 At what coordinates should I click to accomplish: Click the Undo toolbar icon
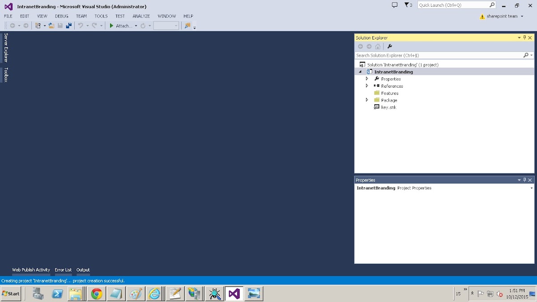[x=81, y=26]
